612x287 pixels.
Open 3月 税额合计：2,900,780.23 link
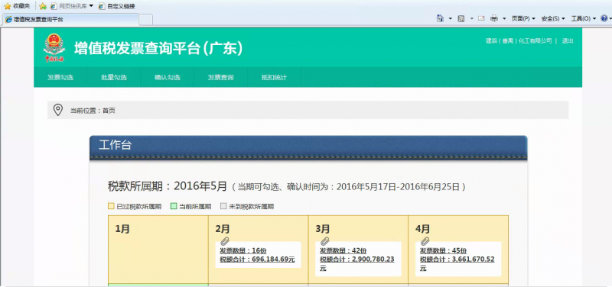[357, 259]
